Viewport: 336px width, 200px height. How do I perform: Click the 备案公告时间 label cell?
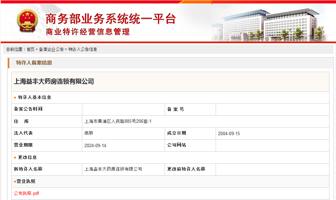pyautogui.click(x=47, y=109)
